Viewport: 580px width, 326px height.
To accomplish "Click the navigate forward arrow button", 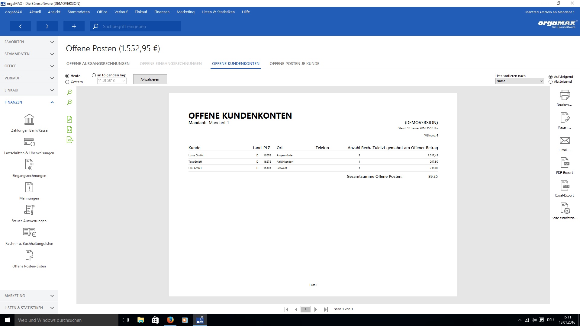I will 47,26.
